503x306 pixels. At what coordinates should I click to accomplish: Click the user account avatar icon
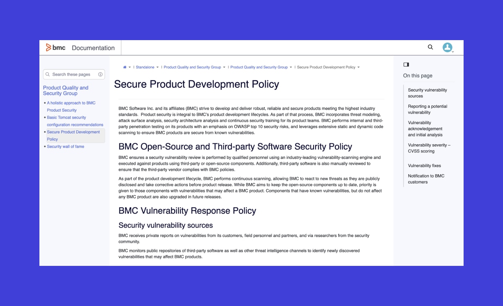[447, 47]
